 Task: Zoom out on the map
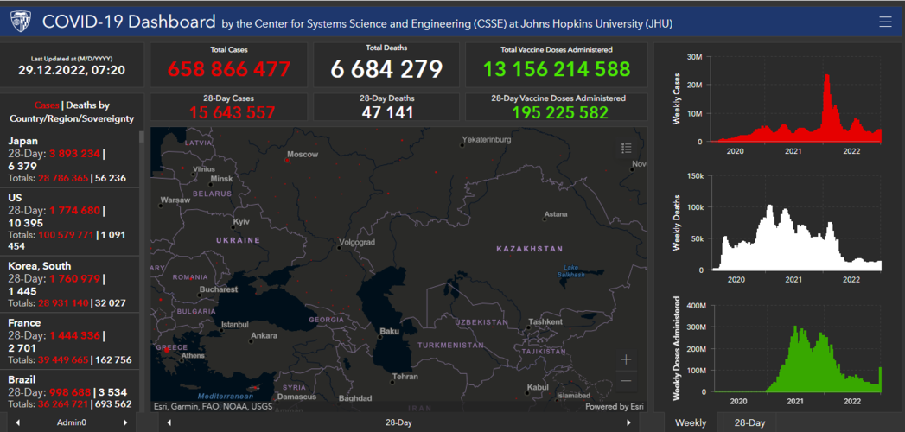pyautogui.click(x=626, y=380)
